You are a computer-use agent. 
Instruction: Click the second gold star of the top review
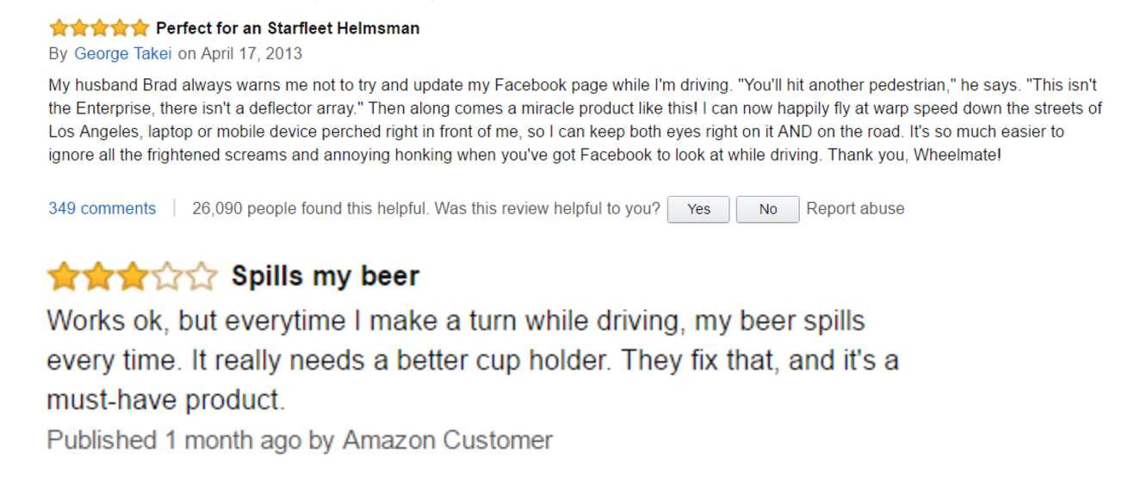tap(79, 27)
